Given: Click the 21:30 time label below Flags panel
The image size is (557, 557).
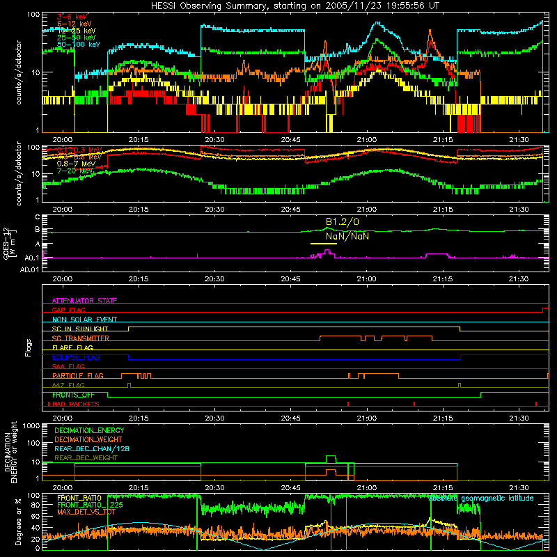Looking at the screenshot, I should click(519, 418).
